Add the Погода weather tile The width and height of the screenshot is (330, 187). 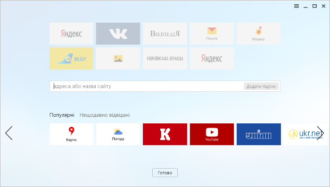(118, 134)
